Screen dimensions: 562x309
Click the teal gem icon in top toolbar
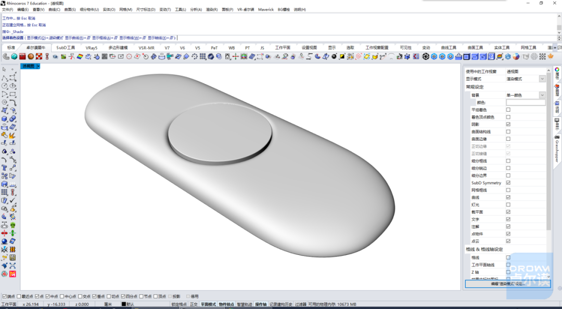pos(15,57)
